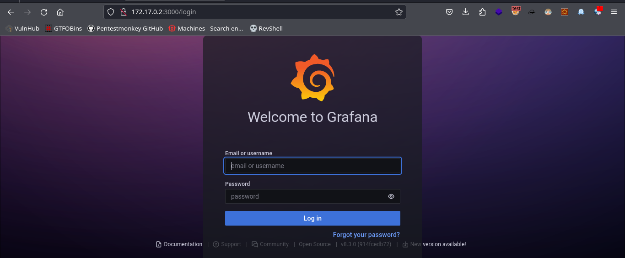The width and height of the screenshot is (625, 258).
Task: Open the browser home page
Action: [x=60, y=12]
